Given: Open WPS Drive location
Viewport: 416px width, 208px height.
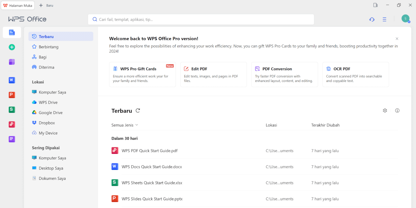Looking at the screenshot, I should 61,102.
